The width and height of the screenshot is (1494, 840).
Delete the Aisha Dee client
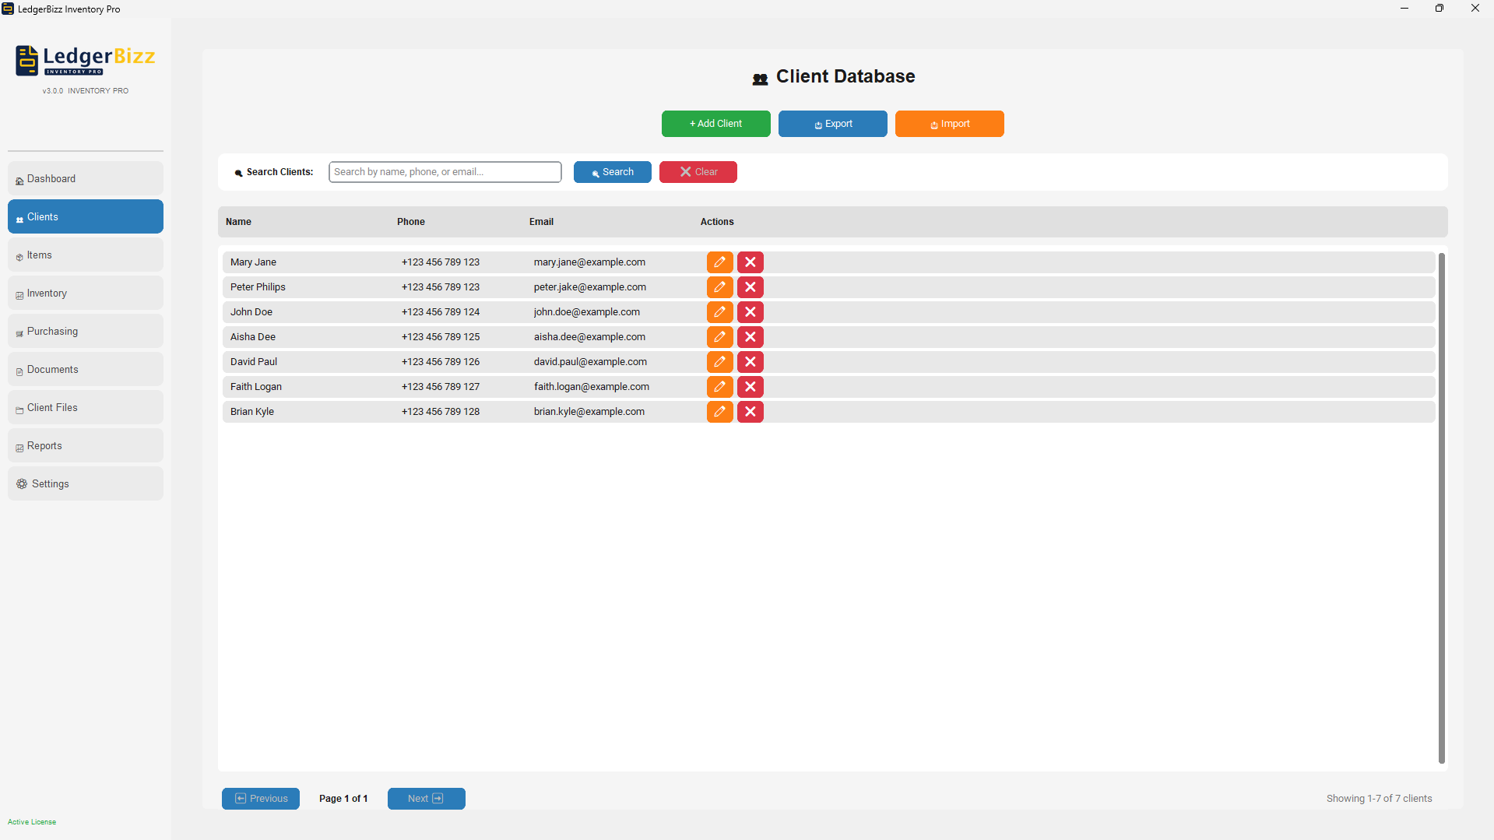[750, 337]
